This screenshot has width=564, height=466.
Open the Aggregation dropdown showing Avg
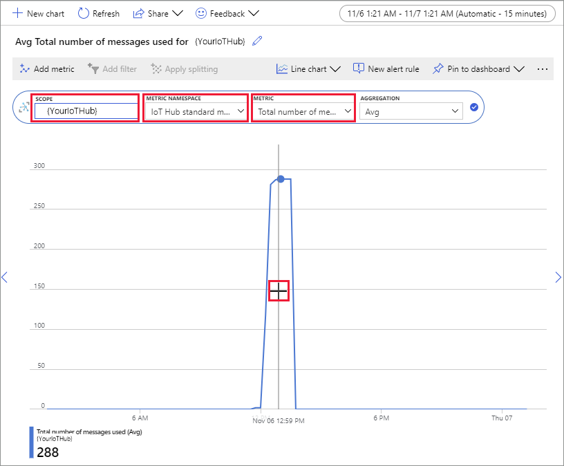click(411, 111)
